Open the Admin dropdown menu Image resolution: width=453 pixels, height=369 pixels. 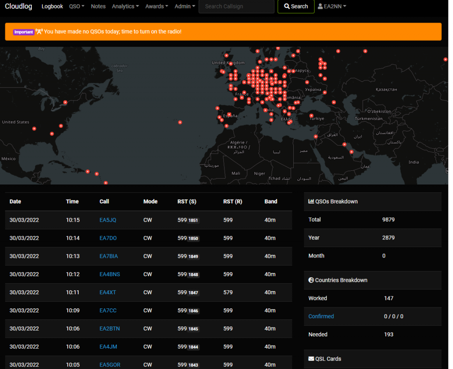[184, 7]
